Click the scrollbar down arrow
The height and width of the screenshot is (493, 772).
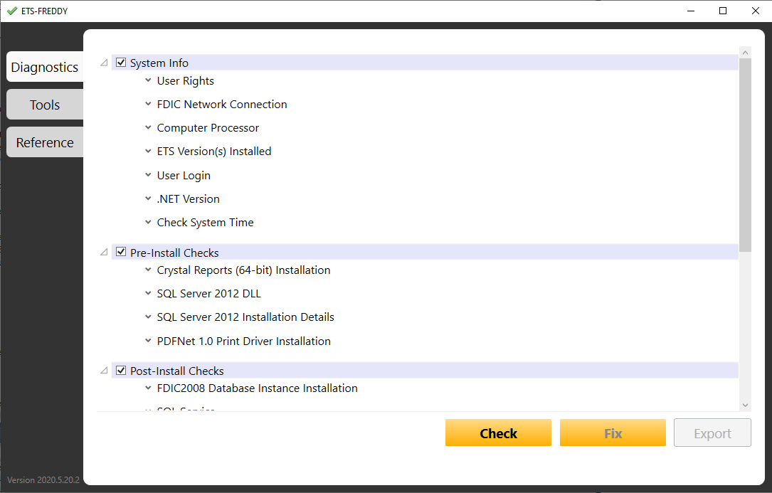(x=745, y=405)
